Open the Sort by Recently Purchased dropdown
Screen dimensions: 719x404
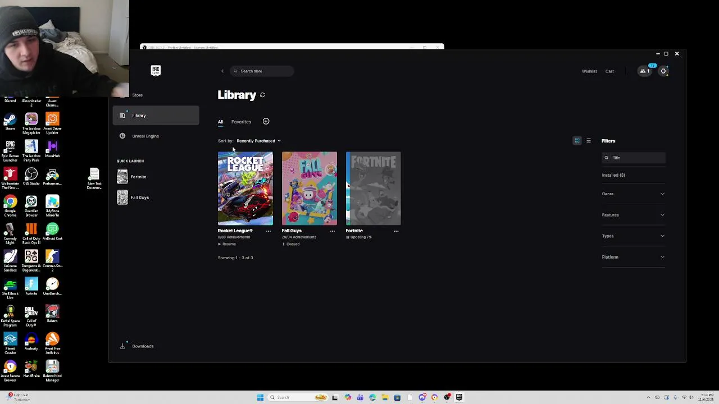(x=258, y=141)
